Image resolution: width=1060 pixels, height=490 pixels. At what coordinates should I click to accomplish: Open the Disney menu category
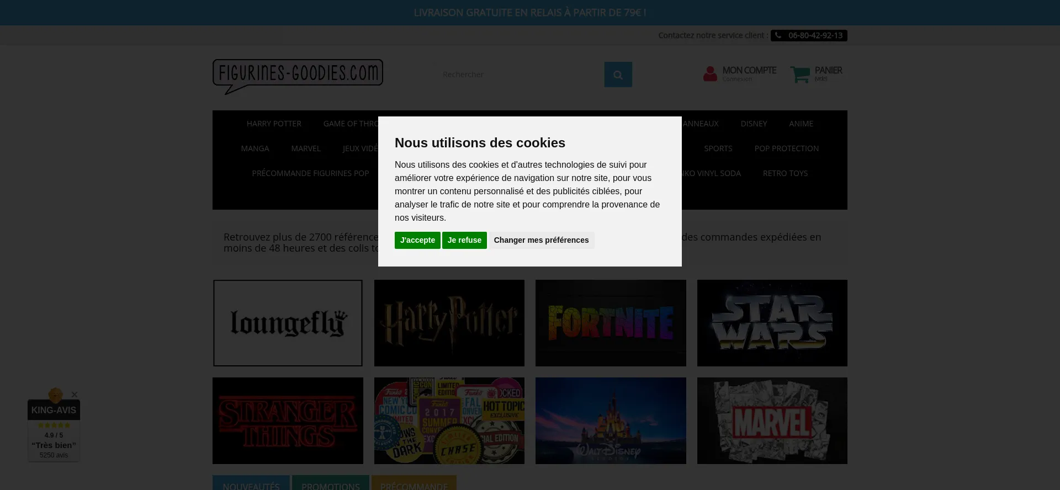[x=754, y=124]
